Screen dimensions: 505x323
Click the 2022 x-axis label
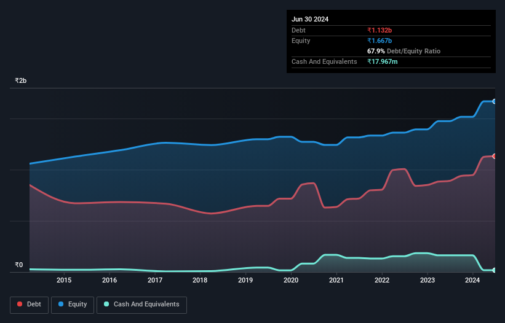tap(382, 280)
